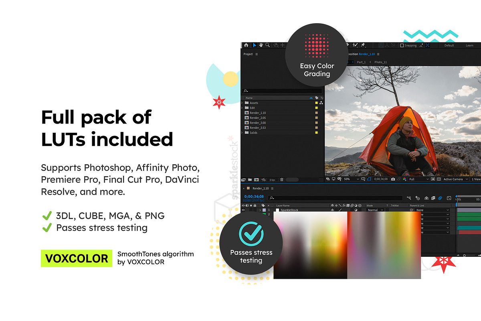The height and width of the screenshot is (321, 481).
Task: Take a snapshot with the camera icon
Action: tap(393, 179)
